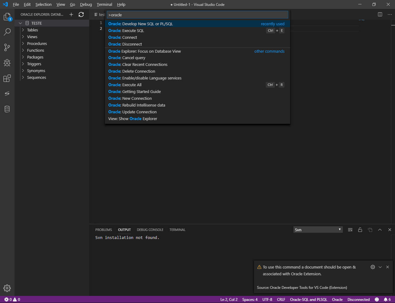Image resolution: width=395 pixels, height=303 pixels.
Task: Select the Source Control icon
Action: (7, 47)
